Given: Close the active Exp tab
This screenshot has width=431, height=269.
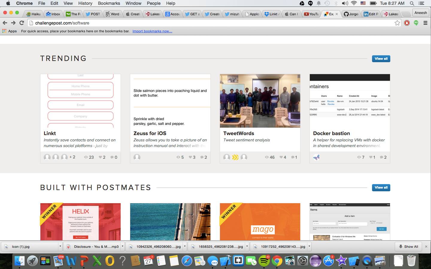Looking at the screenshot, I should click(337, 14).
